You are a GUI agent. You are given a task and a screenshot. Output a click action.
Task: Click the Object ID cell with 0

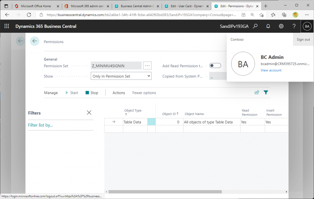click(169, 122)
